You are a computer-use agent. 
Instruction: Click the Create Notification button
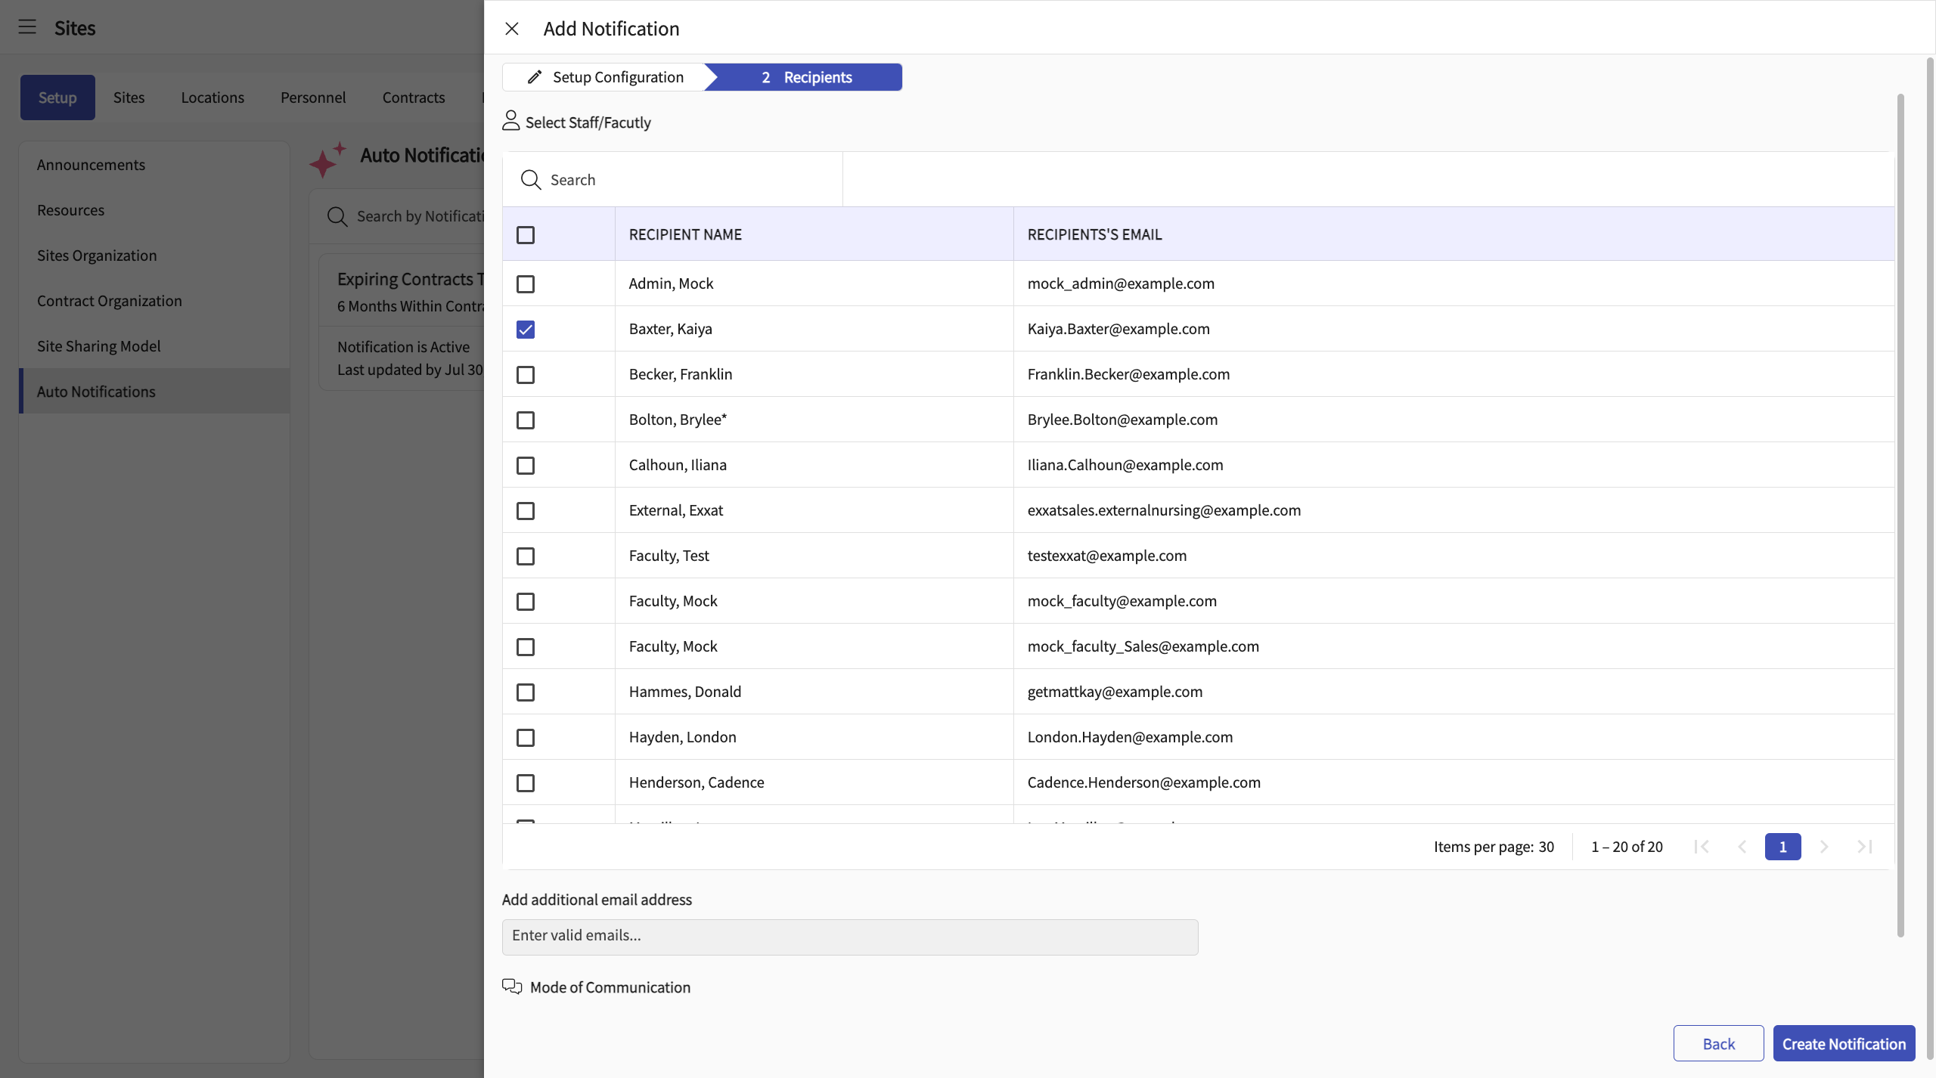click(1844, 1044)
